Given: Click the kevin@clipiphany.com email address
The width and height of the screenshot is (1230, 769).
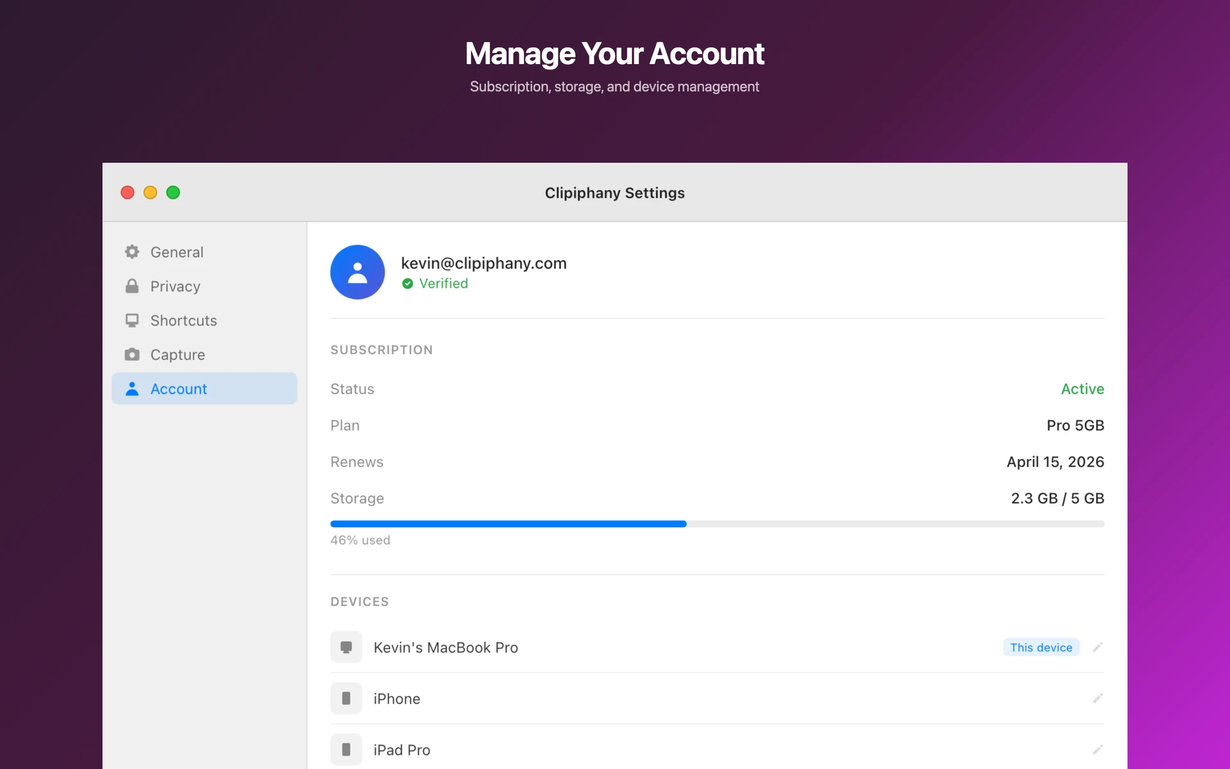Looking at the screenshot, I should (484, 263).
